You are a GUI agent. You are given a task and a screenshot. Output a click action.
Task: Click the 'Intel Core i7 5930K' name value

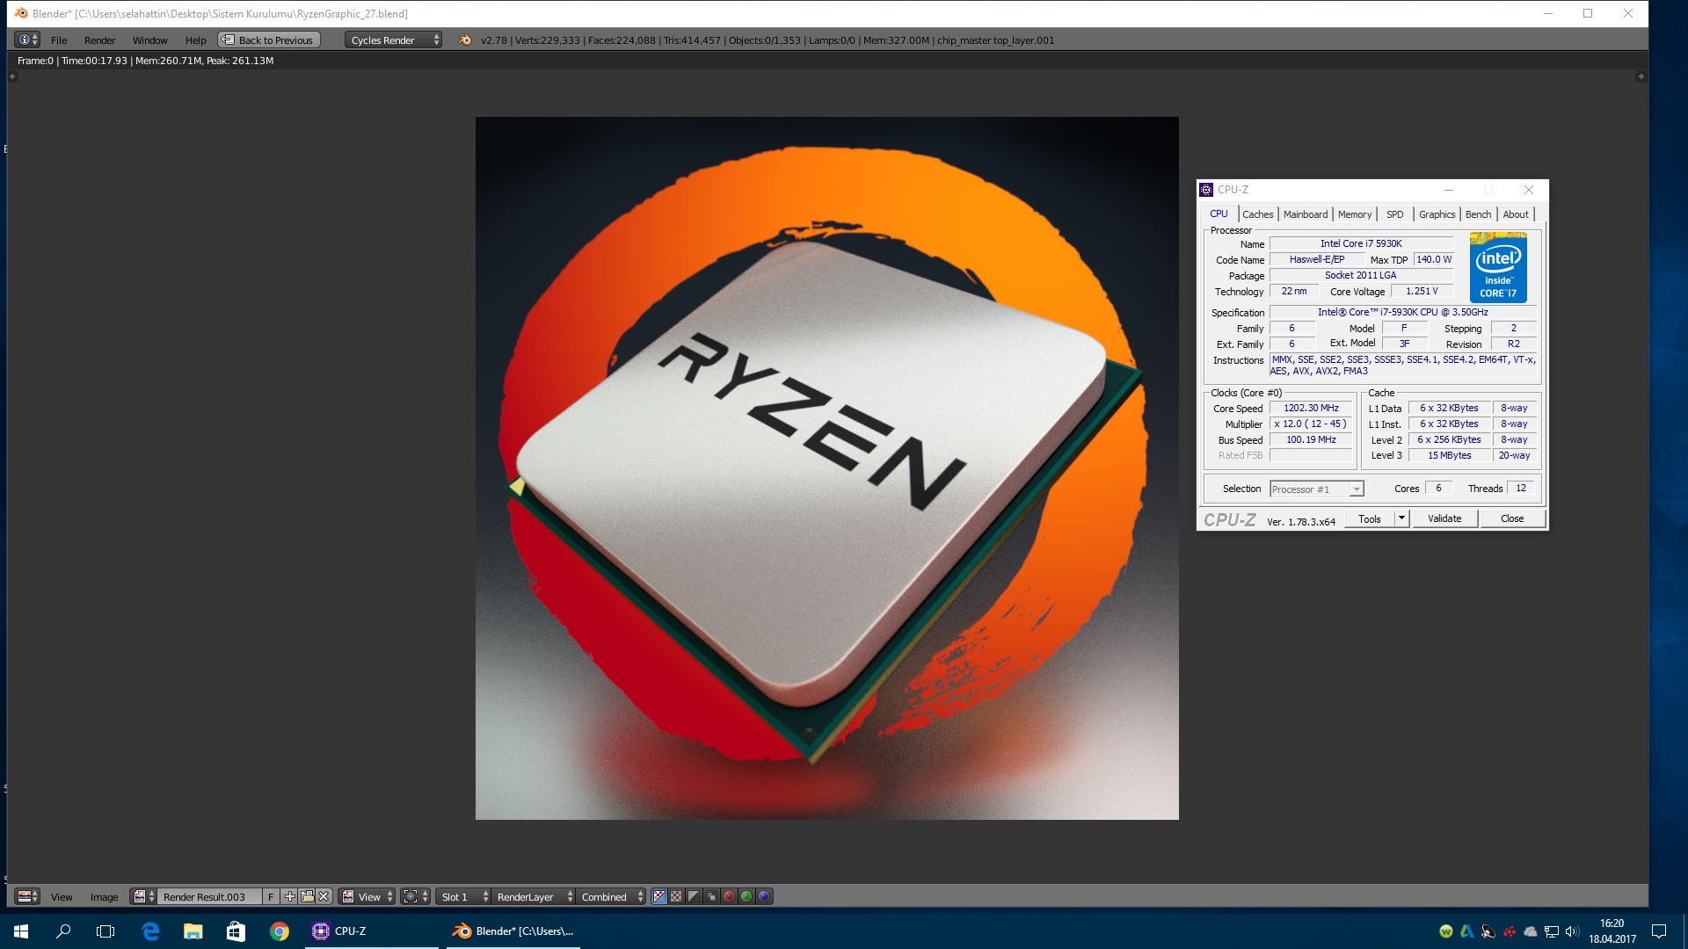point(1361,243)
